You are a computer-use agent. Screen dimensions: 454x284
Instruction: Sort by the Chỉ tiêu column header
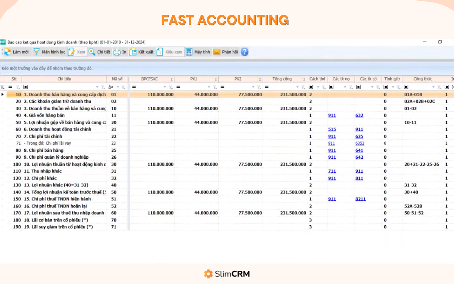(64, 79)
